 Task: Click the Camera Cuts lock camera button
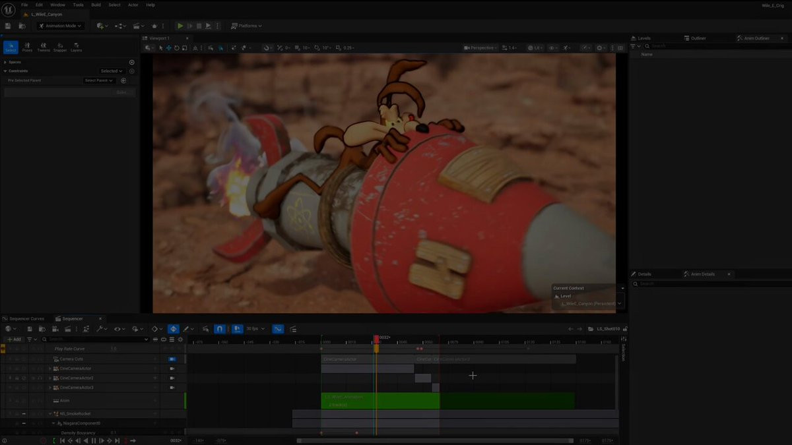172,359
